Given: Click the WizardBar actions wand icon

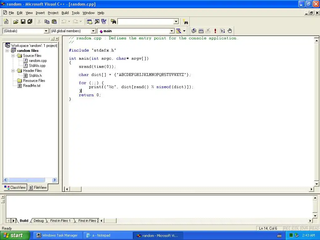Looking at the screenshot, I should pyautogui.click(x=178, y=31).
